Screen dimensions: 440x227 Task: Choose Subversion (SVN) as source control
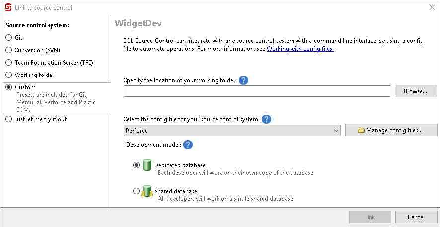tap(8, 50)
